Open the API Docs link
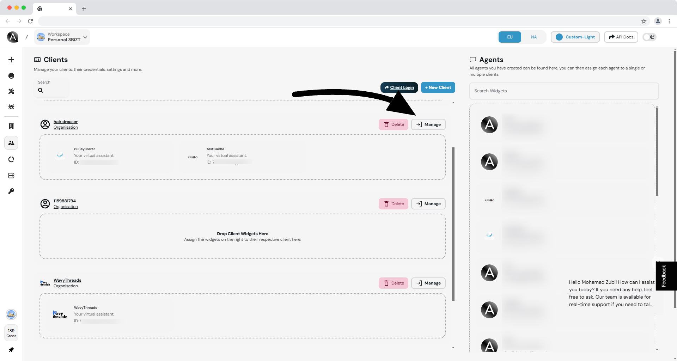The height and width of the screenshot is (361, 677). 621,37
